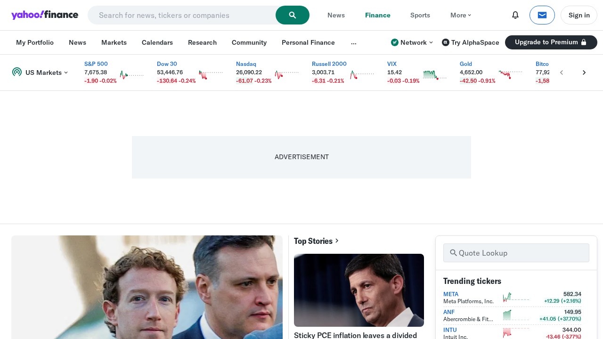Click the ANF trending sparkline chart
603x339 pixels.
click(x=516, y=315)
